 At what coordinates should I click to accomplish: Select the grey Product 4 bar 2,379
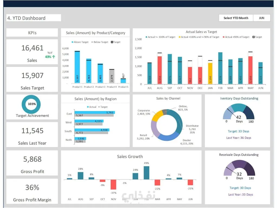112,76
